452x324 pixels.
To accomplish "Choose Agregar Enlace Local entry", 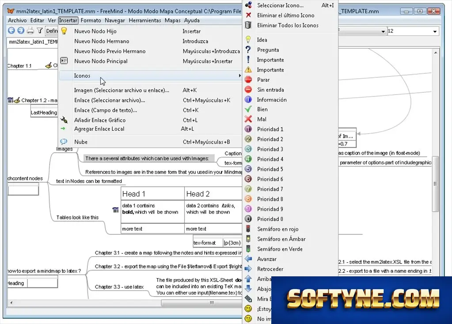I will point(150,129).
